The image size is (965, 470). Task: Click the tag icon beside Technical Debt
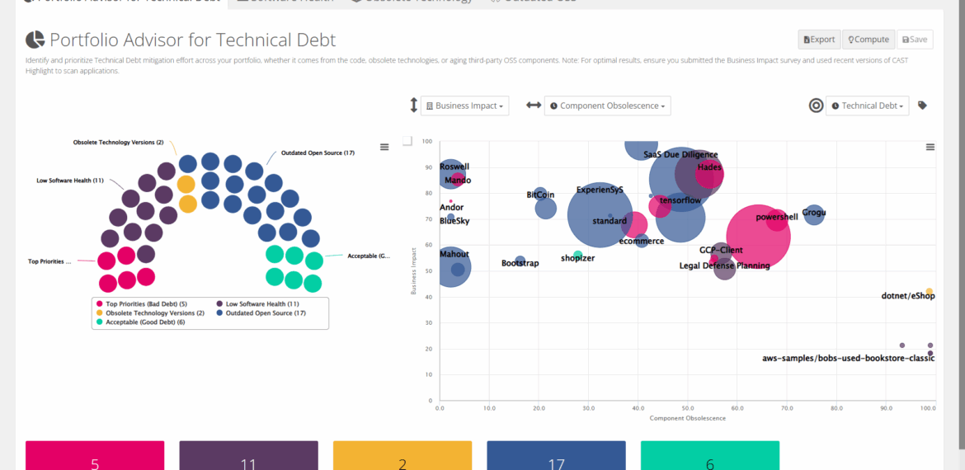point(922,106)
